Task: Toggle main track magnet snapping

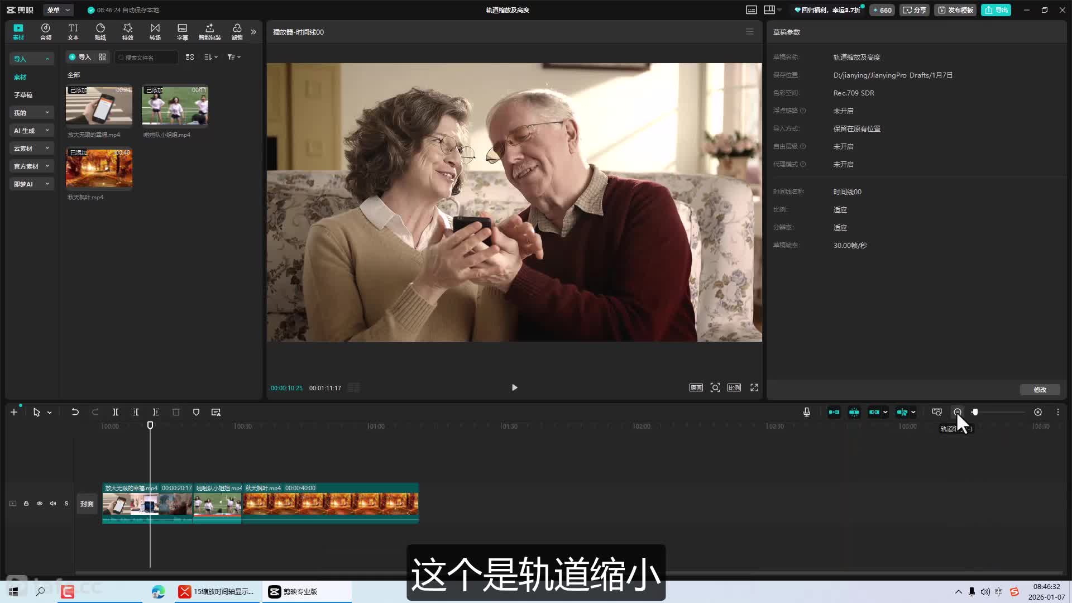Action: pos(834,412)
